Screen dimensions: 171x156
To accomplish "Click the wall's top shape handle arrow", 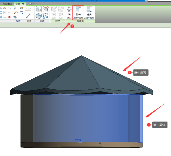I will (100, 93).
